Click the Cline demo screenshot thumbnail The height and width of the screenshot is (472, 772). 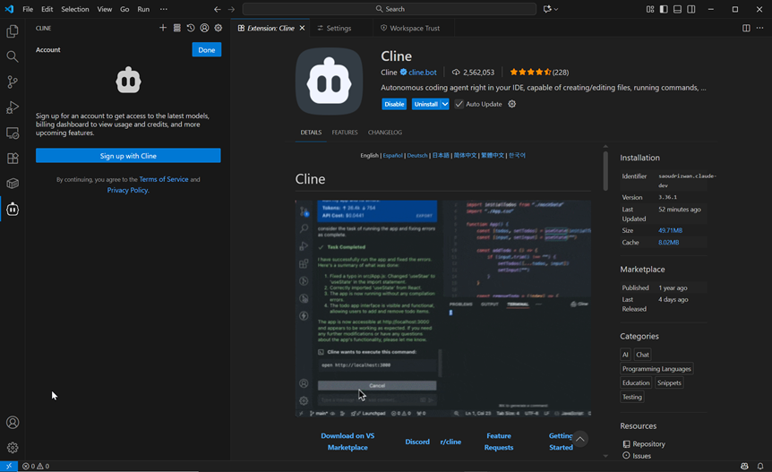(443, 308)
